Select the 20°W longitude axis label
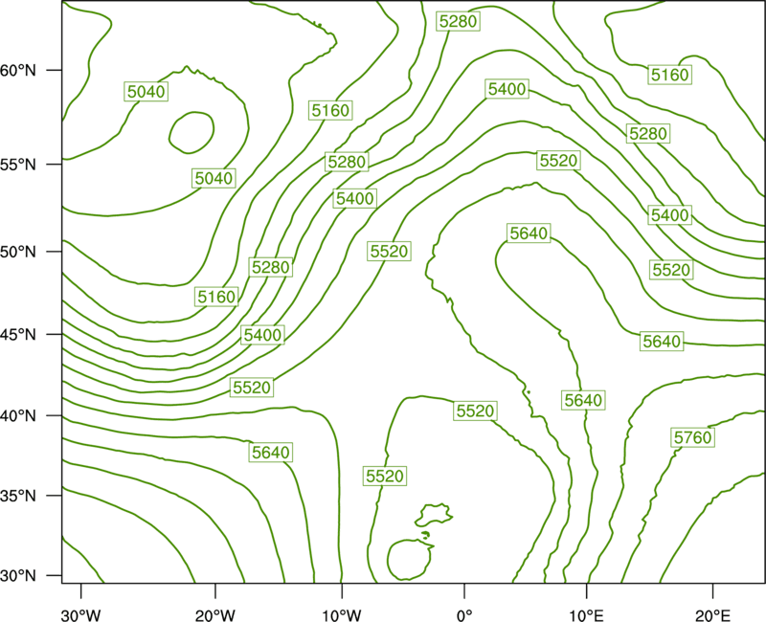Viewport: 766px width, 622px height. tap(214, 615)
